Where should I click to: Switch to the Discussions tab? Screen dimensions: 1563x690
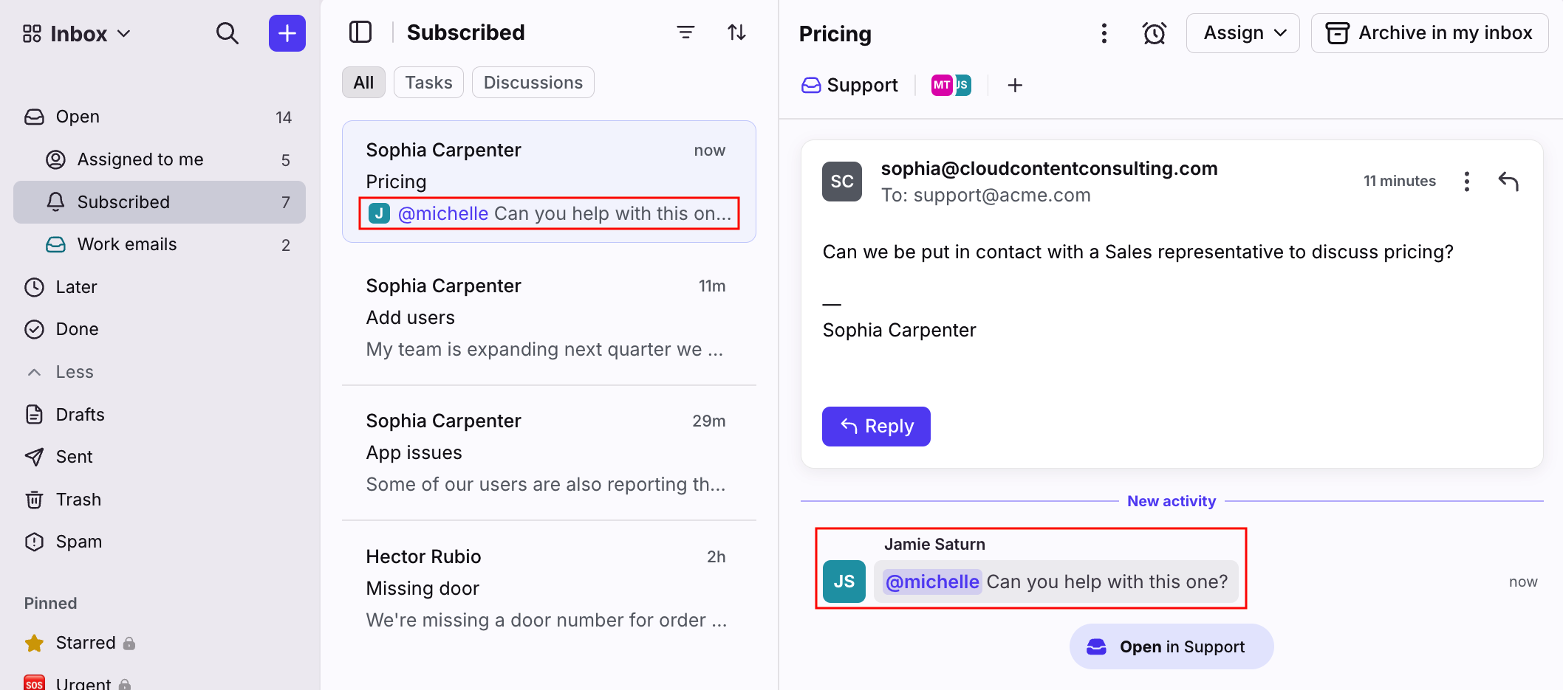533,83
